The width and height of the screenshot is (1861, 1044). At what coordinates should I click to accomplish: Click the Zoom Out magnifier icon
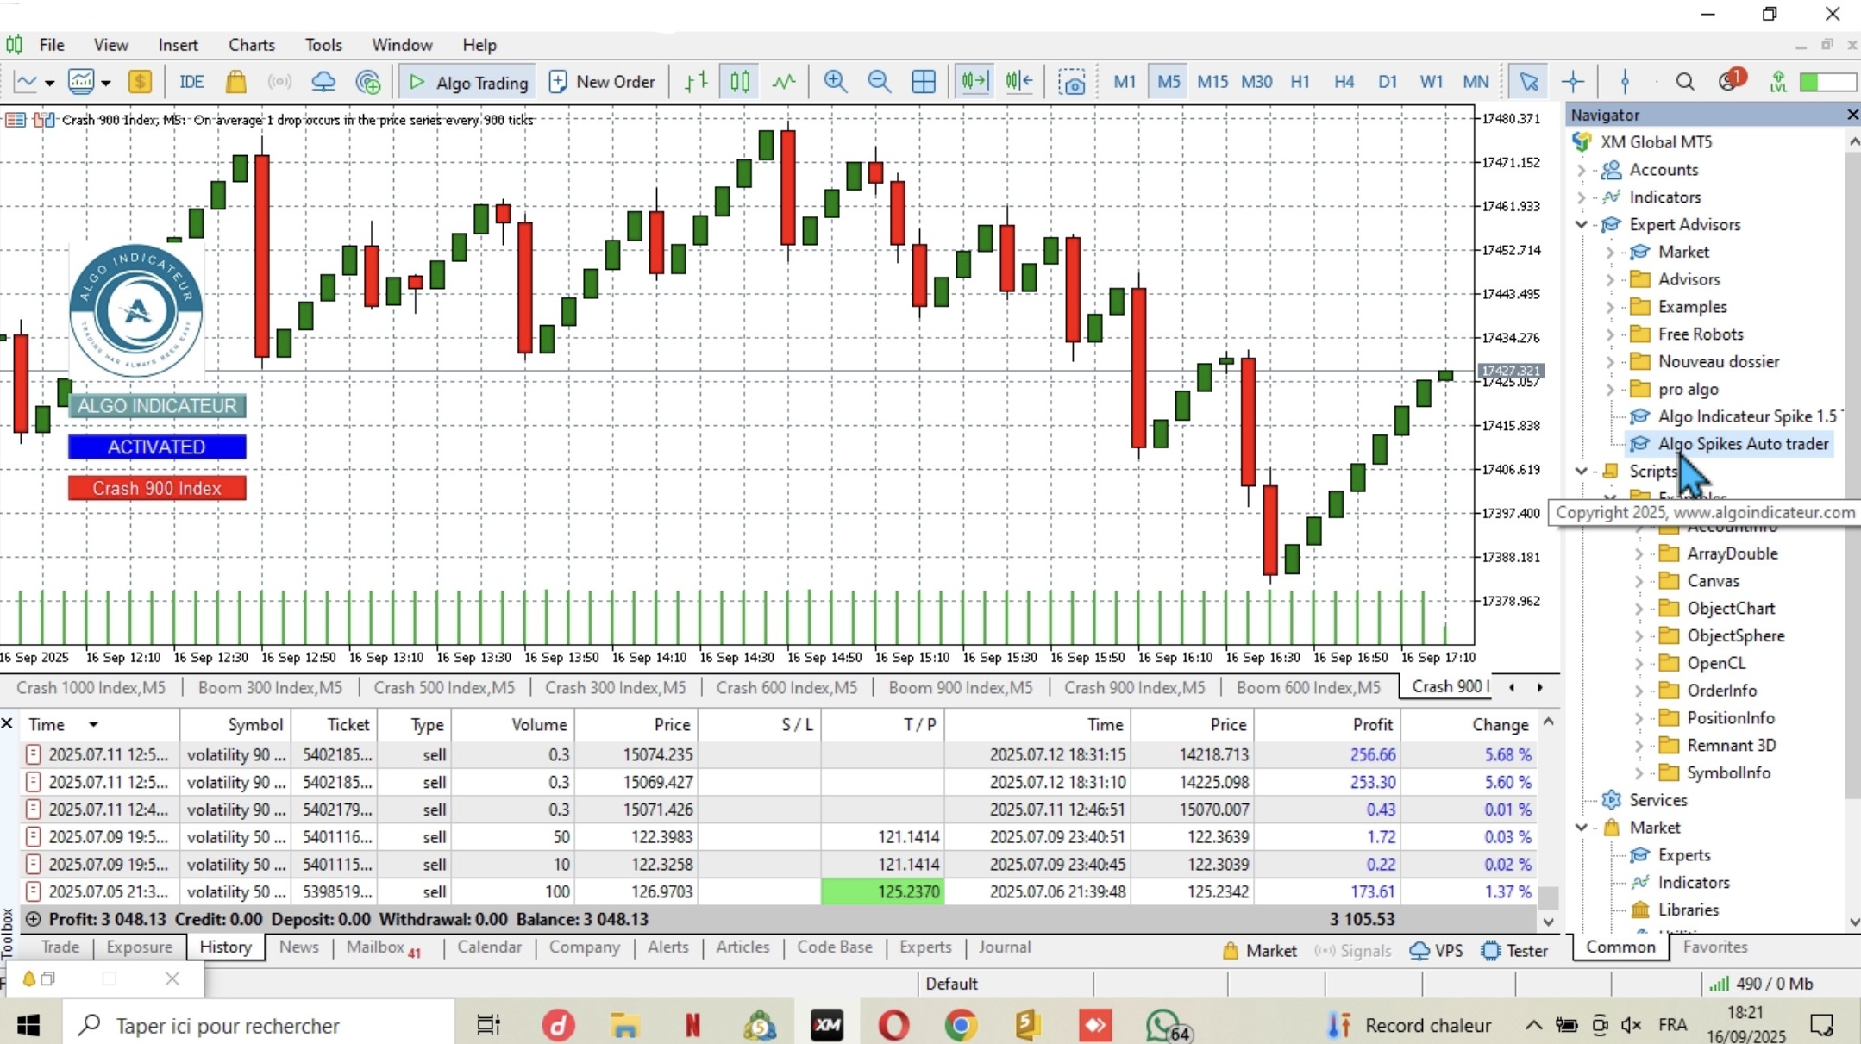[x=879, y=82]
